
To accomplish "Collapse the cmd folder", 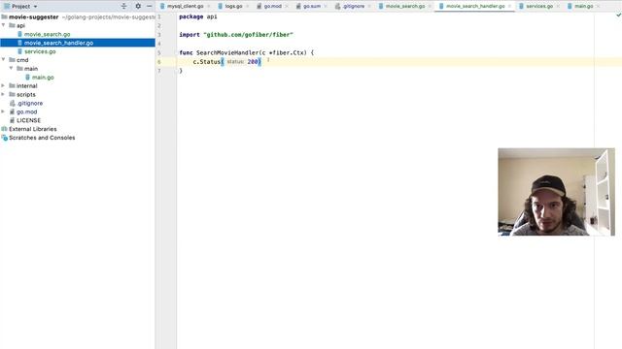I will [x=4, y=60].
